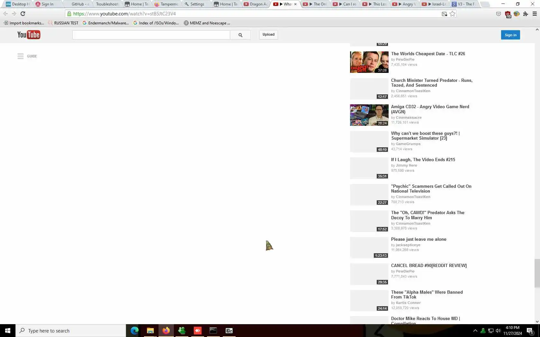Click the Cinemassacre channel name
This screenshot has height=337, width=540.
click(x=409, y=117)
